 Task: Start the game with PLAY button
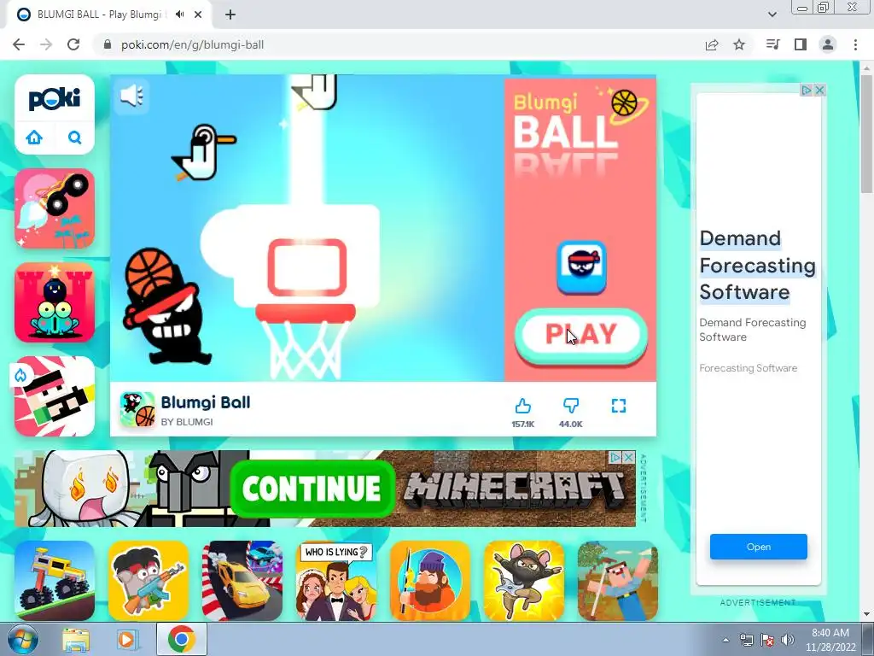(580, 334)
